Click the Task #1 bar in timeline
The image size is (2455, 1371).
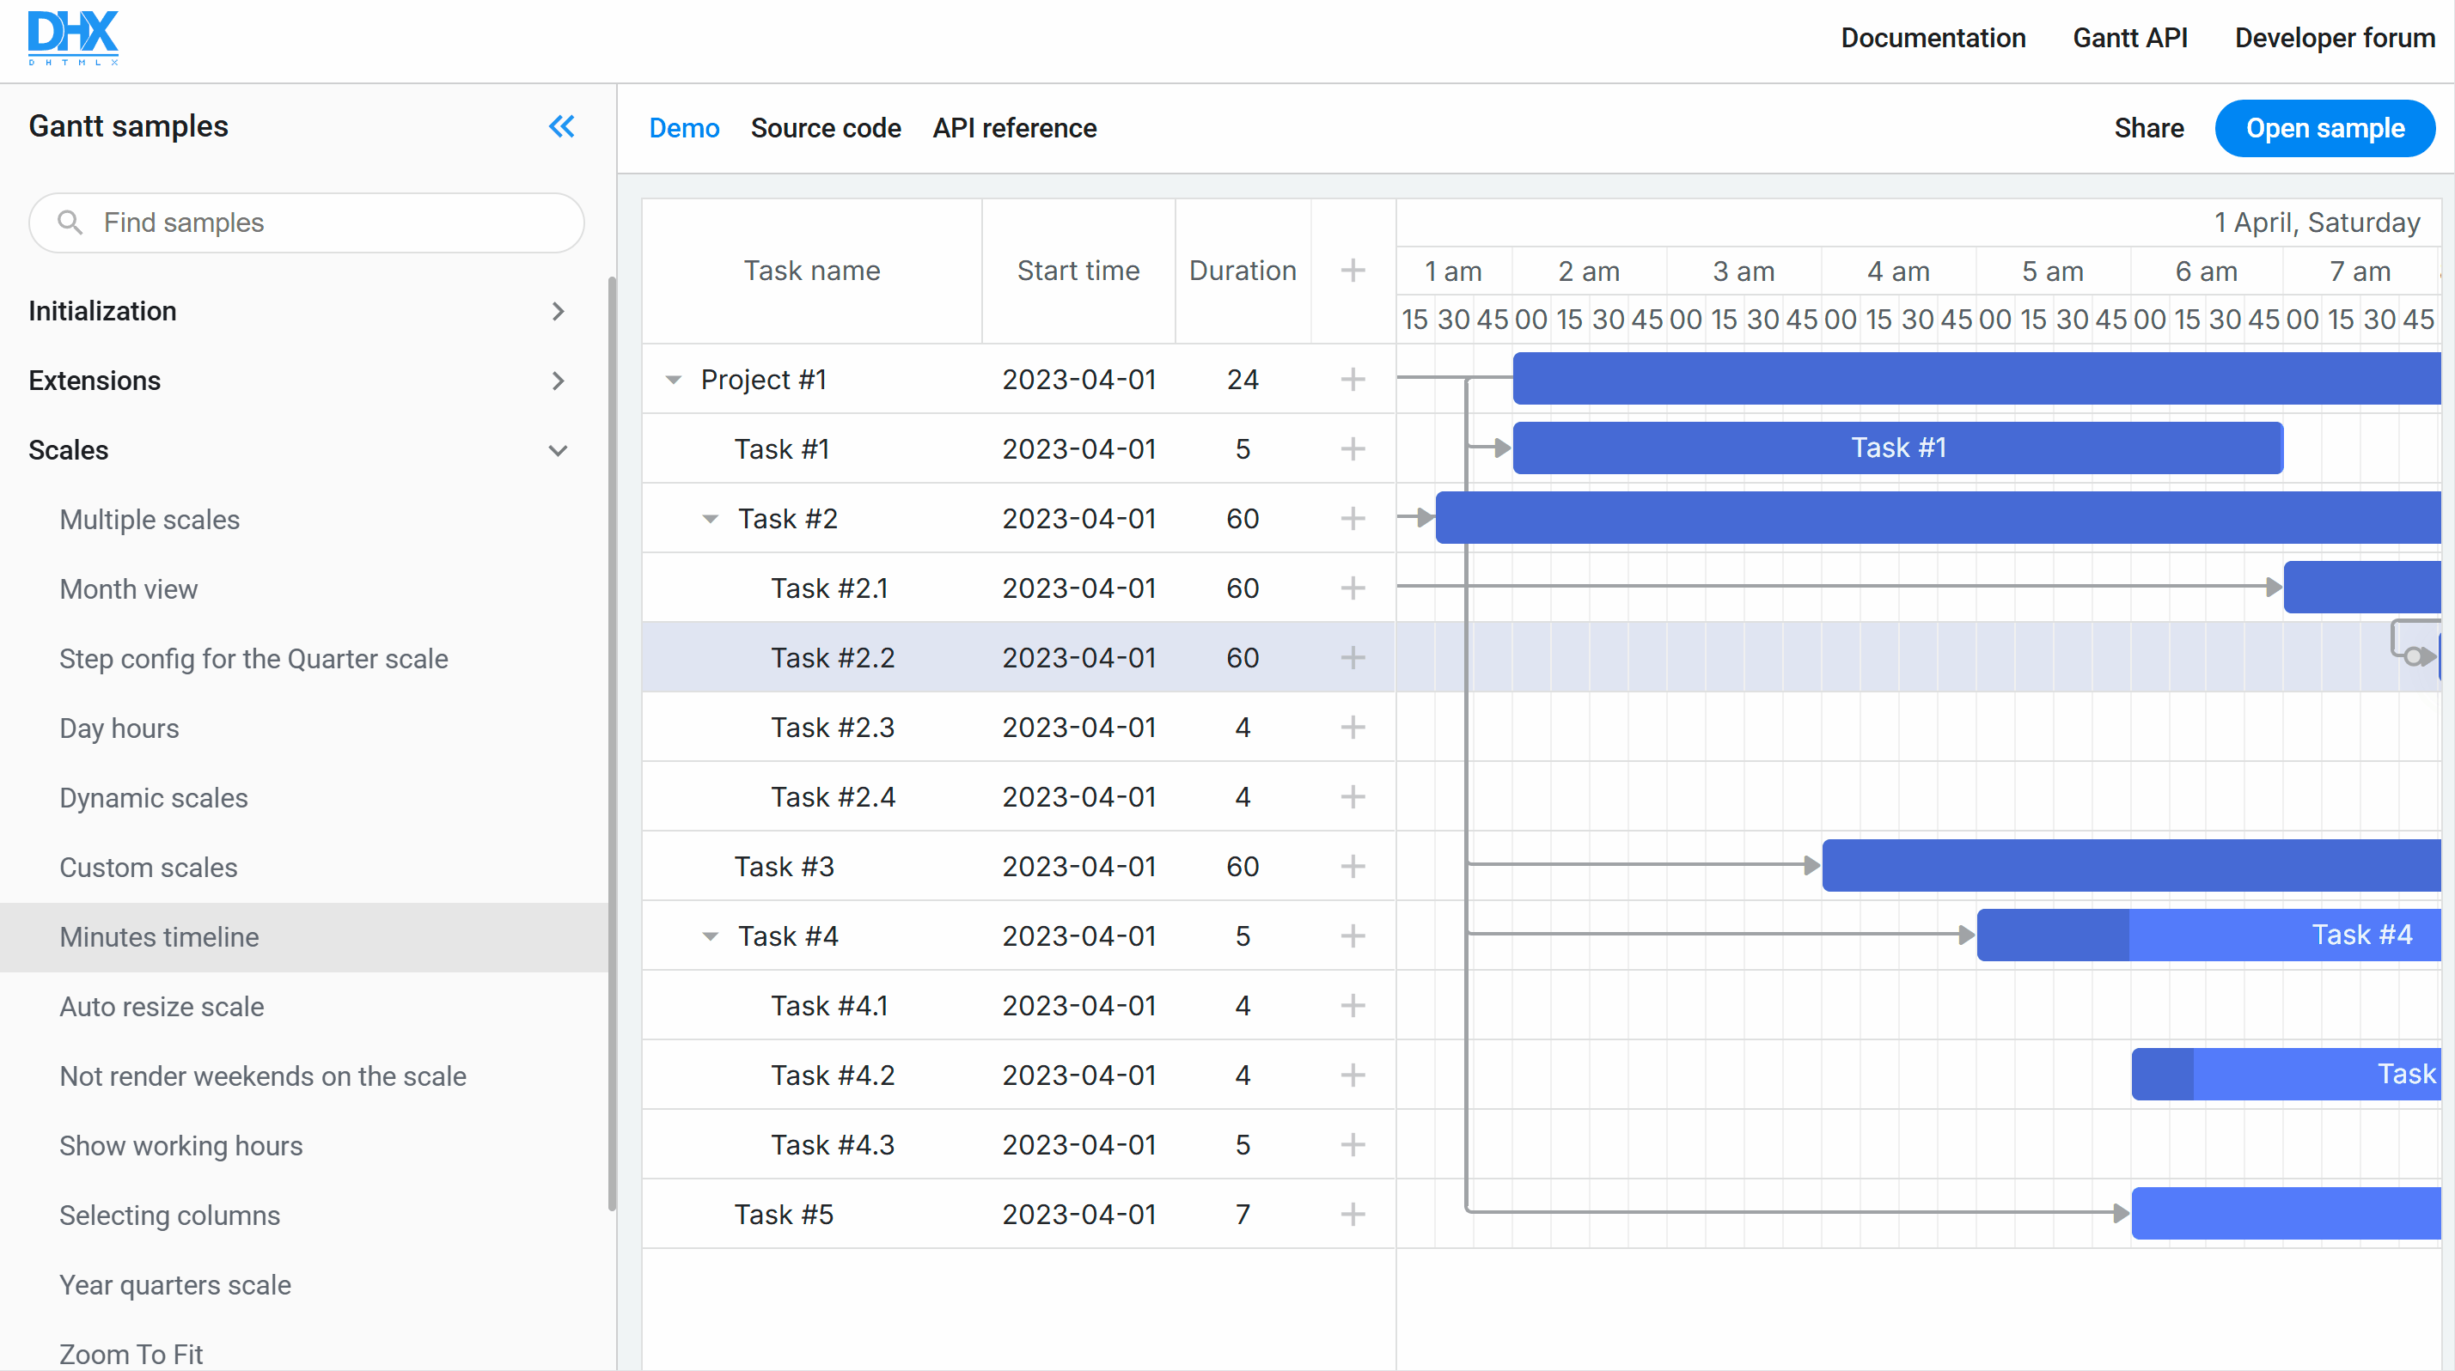(x=1897, y=448)
